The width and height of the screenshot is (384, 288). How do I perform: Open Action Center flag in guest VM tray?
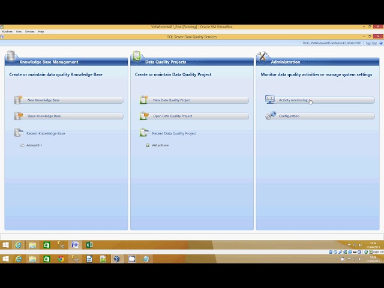[349, 245]
